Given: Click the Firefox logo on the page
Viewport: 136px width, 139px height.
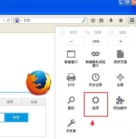Looking at the screenshot, I should tap(38, 82).
